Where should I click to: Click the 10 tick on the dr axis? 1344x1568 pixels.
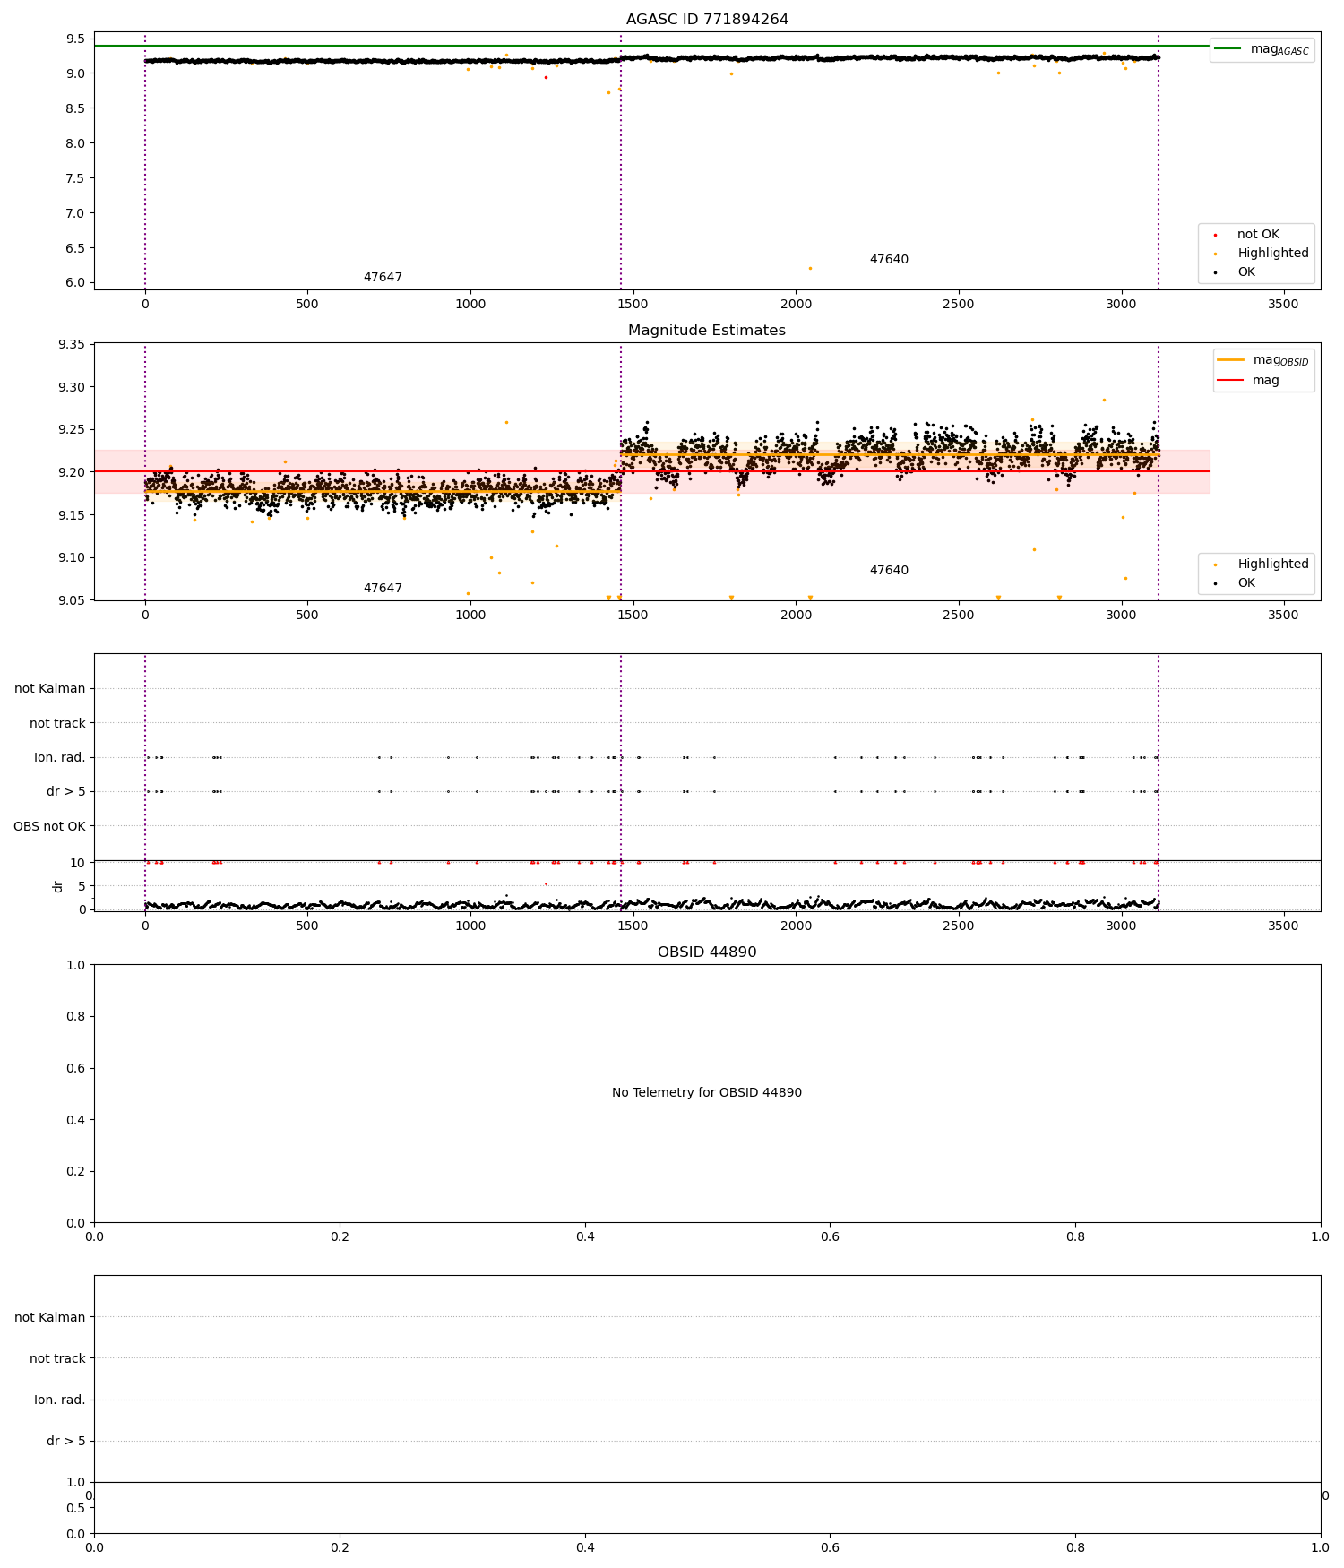click(x=78, y=863)
